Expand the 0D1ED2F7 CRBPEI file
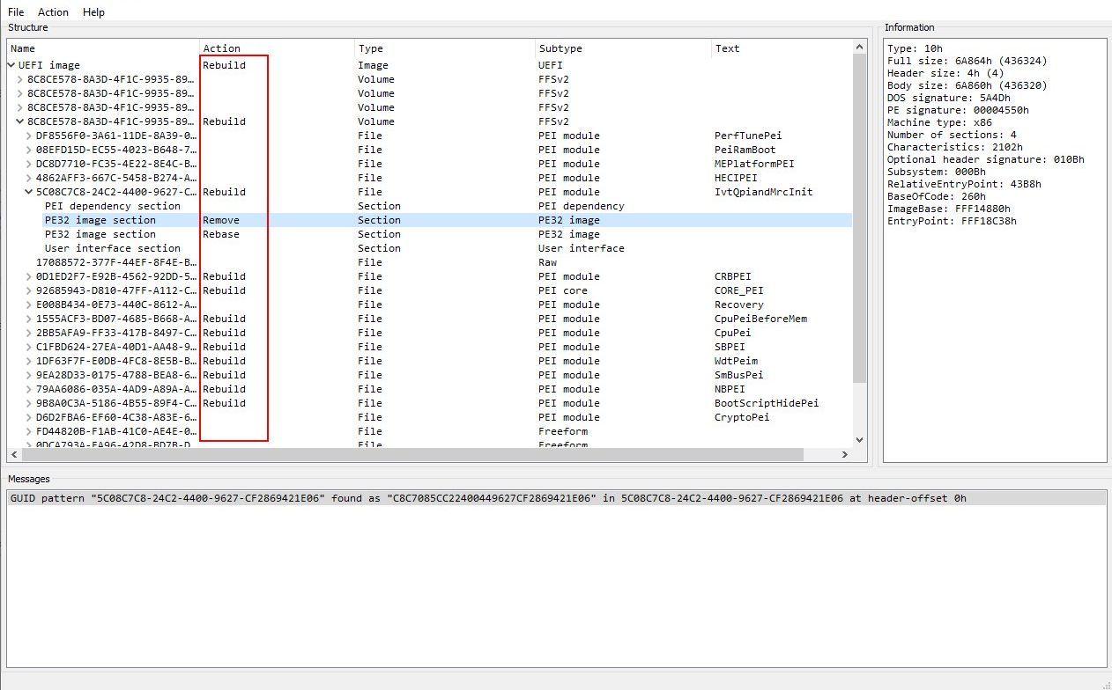Viewport: 1112px width, 690px height. [30, 276]
